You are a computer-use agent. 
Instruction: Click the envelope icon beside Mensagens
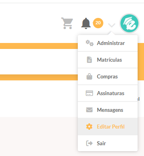click(89, 110)
